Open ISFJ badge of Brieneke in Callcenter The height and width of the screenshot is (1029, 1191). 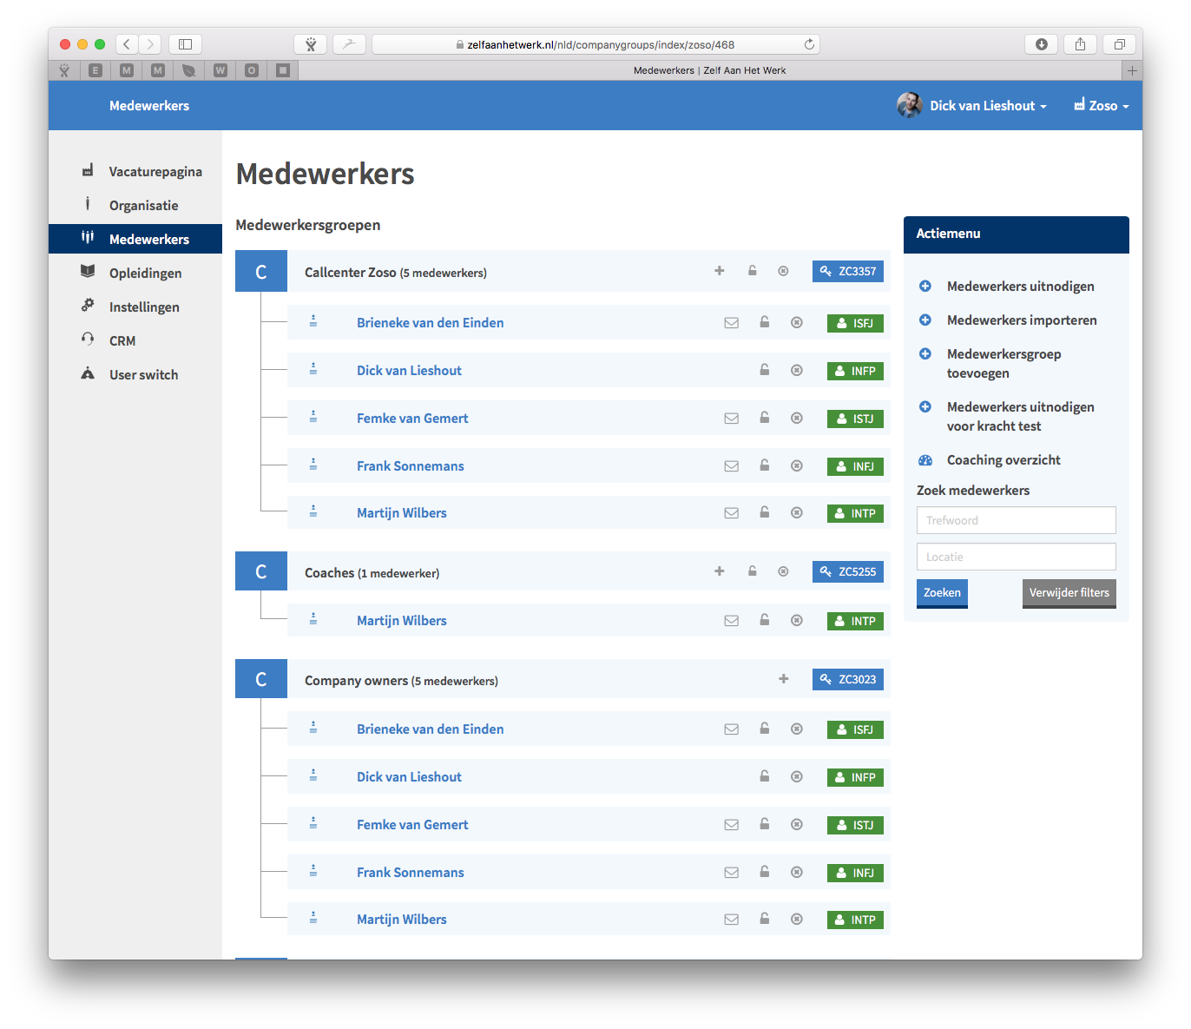pos(855,323)
